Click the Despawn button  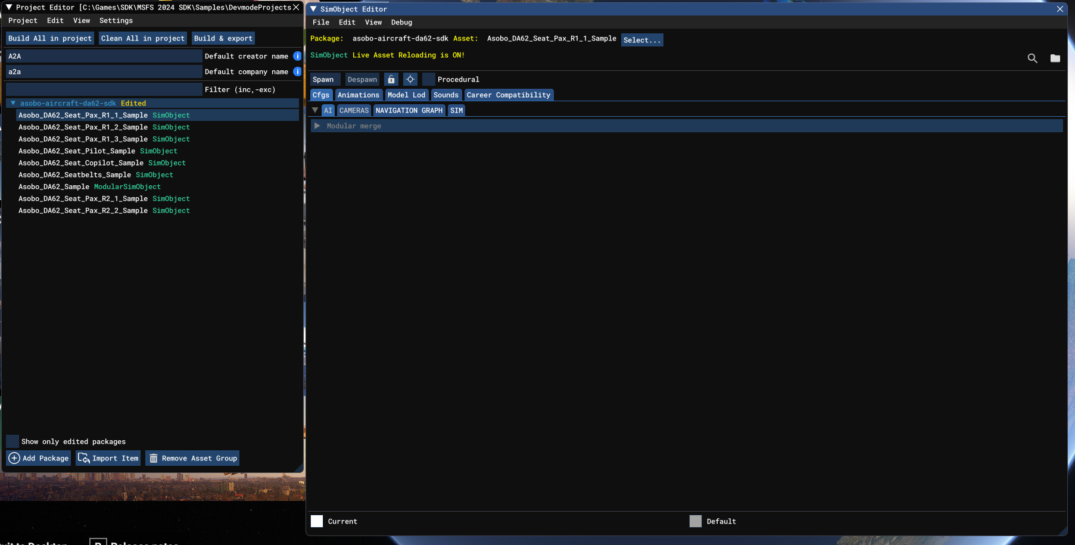click(362, 79)
